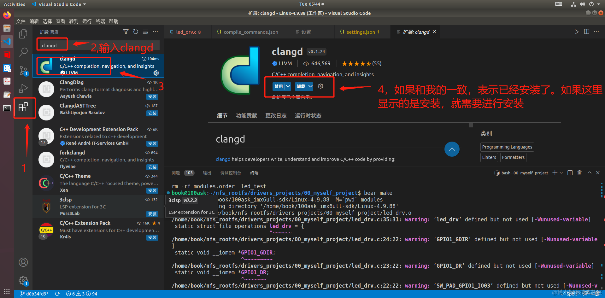Expand the 卸载 uninstall dropdown arrow
605x298 pixels.
click(310, 86)
